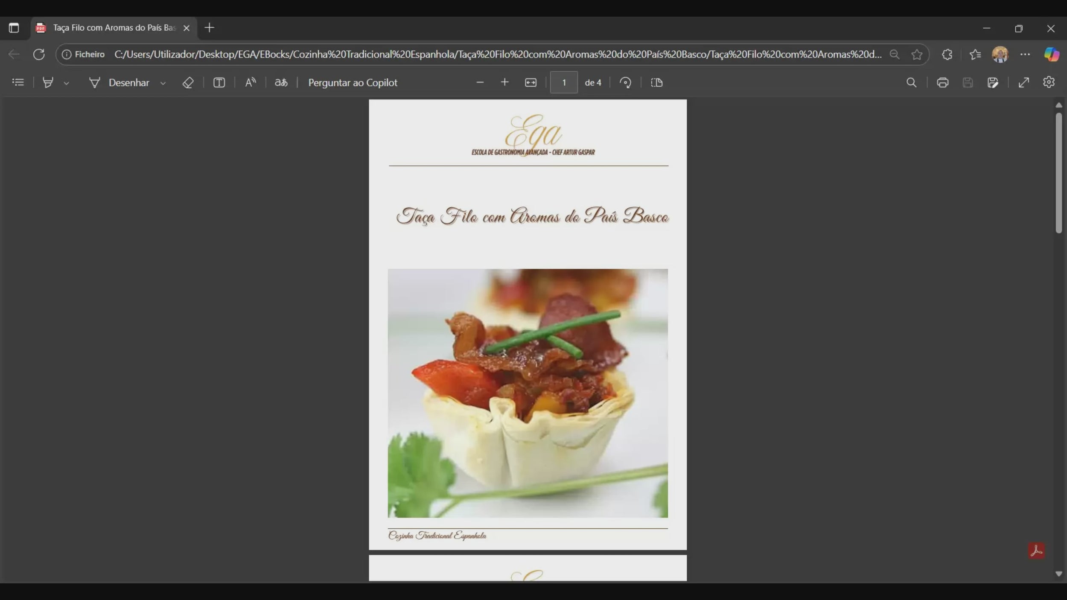
Task: Toggle page view layout button
Action: coord(656,82)
